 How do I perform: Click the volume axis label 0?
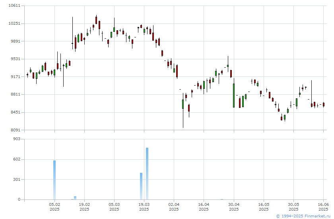pyautogui.click(x=19, y=199)
